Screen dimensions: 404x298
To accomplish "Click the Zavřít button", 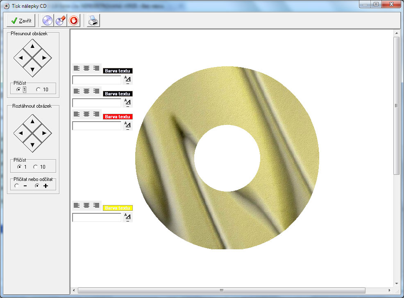I will (x=21, y=20).
